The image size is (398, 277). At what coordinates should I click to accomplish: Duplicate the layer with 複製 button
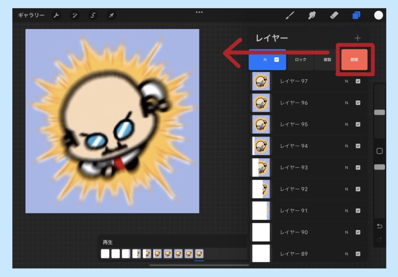[x=327, y=60]
